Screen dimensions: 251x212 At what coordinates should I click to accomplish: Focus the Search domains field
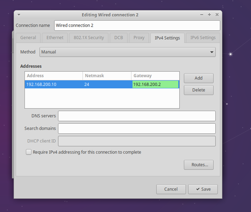coord(137,128)
